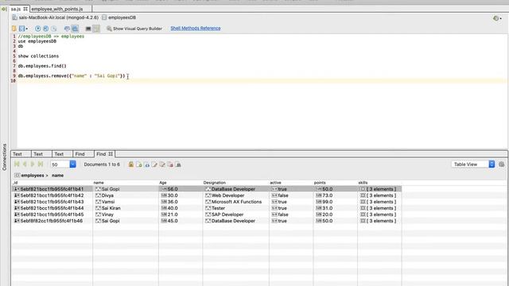
Task: Select the _id cell ending in 1b46
Action: pos(52,221)
